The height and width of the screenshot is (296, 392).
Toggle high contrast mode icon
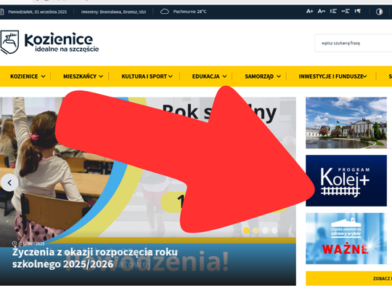click(379, 12)
